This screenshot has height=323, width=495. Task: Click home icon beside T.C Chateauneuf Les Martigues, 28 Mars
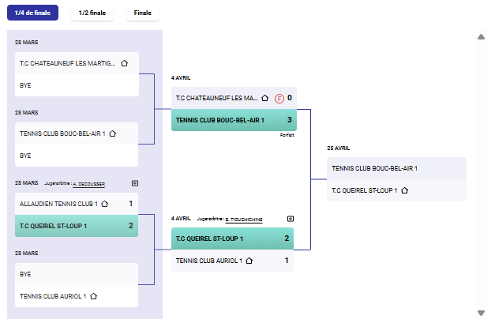(125, 63)
